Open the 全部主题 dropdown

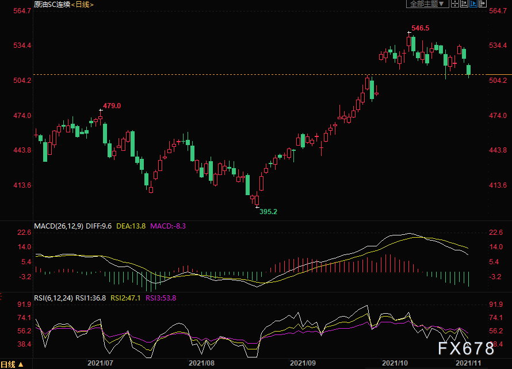tap(427, 4)
